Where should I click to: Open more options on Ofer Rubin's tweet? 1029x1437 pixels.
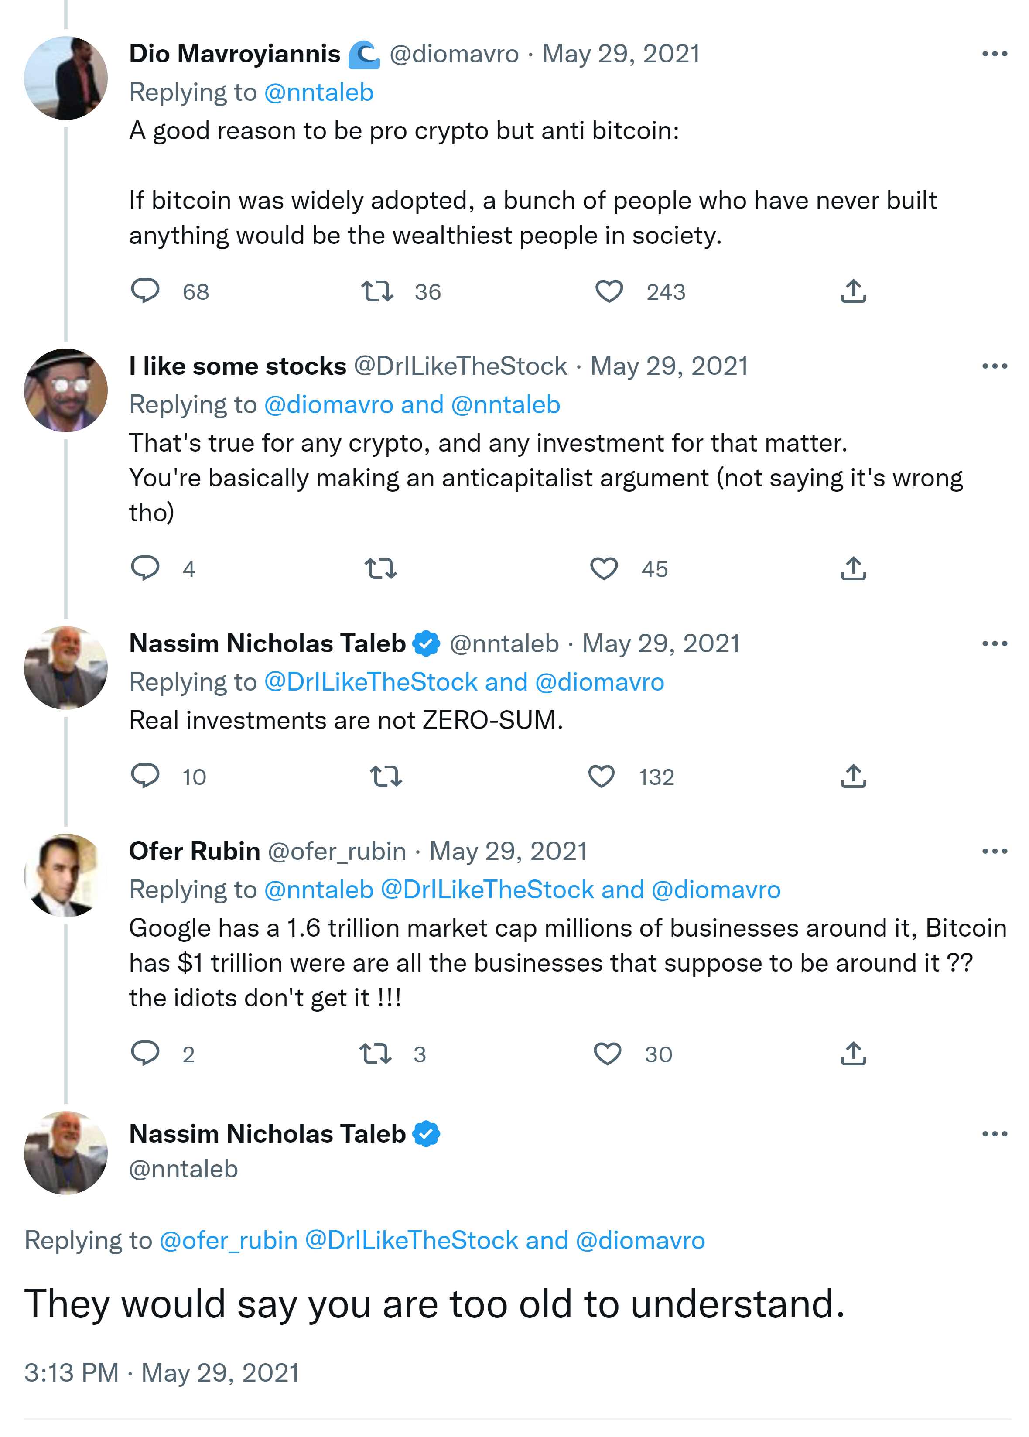tap(994, 851)
